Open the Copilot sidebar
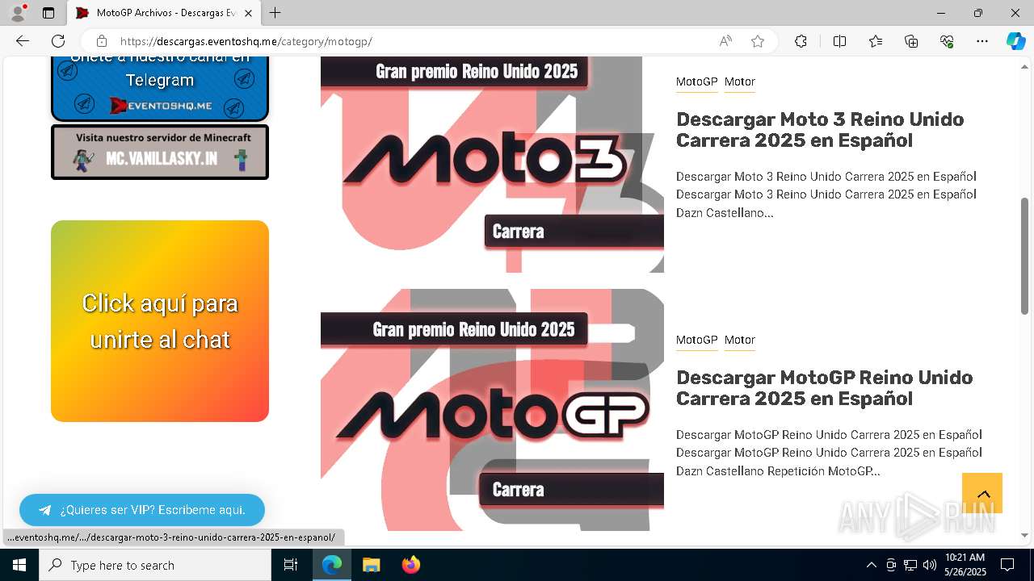The image size is (1034, 581). pos(1015,41)
